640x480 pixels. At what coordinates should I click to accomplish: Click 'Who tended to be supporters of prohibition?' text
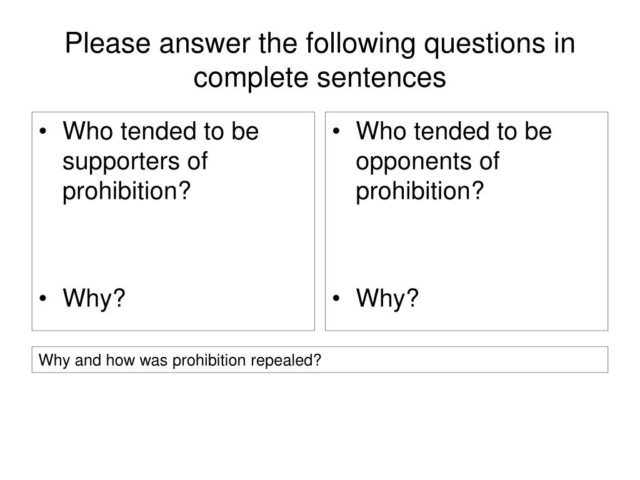coord(161,161)
